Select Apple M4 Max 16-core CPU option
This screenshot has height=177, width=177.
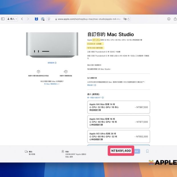(118, 122)
